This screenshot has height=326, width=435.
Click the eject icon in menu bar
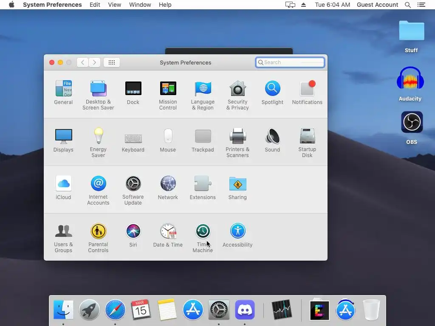pyautogui.click(x=303, y=5)
